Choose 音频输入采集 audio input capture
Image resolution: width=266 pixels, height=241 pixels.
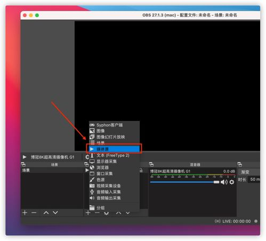[114, 192]
